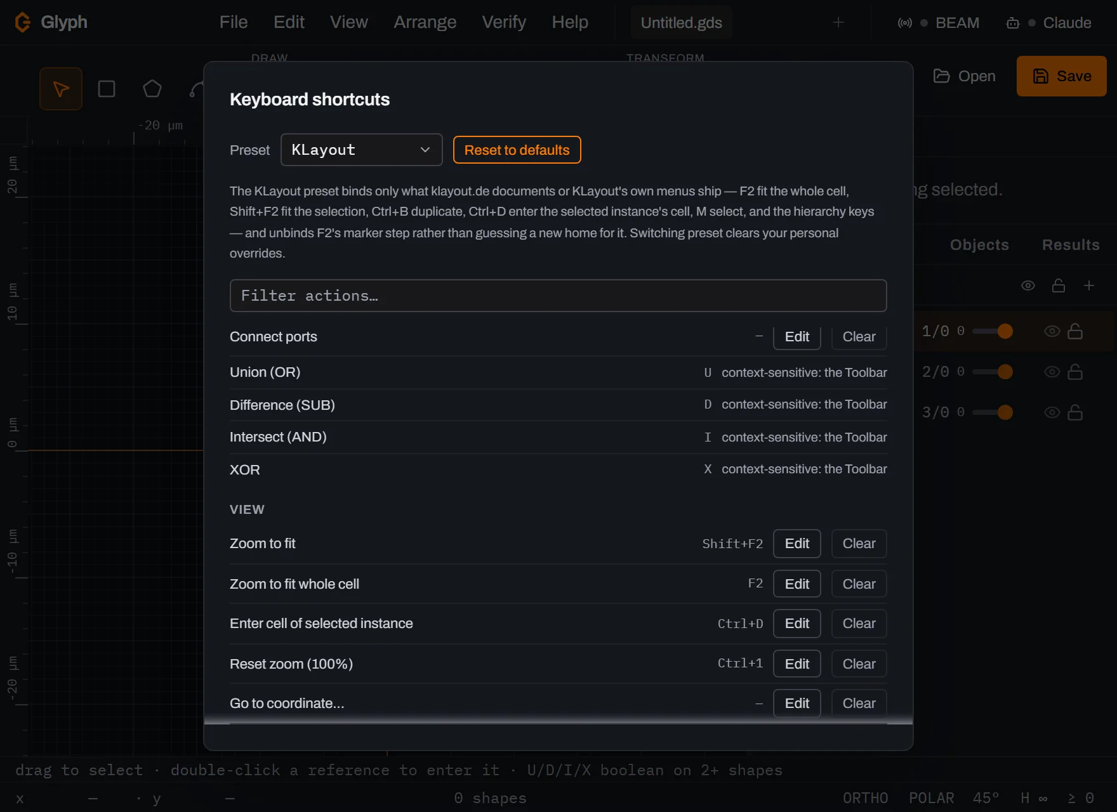Hide layer 1/0 with eye icon
Viewport: 1117px width, 812px height.
point(1052,331)
